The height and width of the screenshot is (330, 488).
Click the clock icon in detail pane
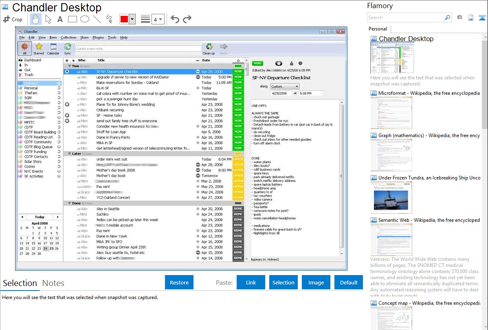click(x=300, y=63)
